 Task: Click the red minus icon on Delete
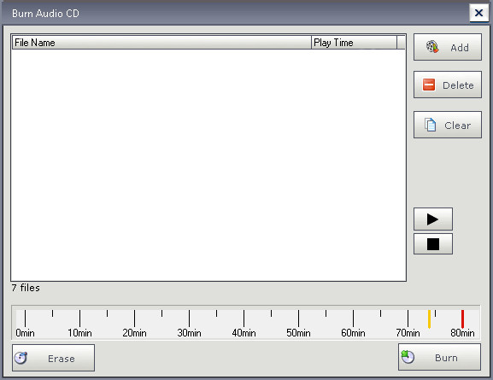point(429,85)
